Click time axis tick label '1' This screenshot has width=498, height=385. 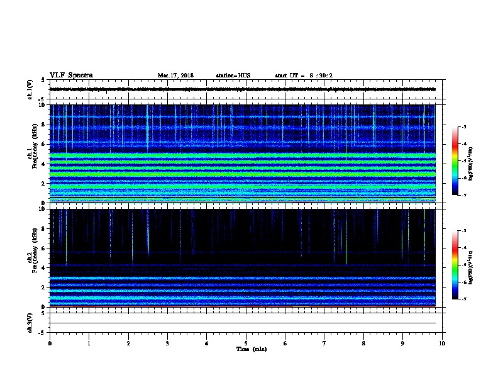point(89,343)
